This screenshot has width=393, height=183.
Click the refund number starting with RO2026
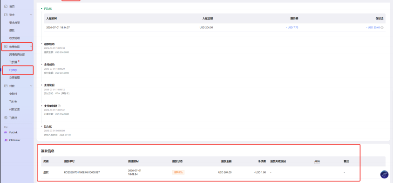click(82, 172)
